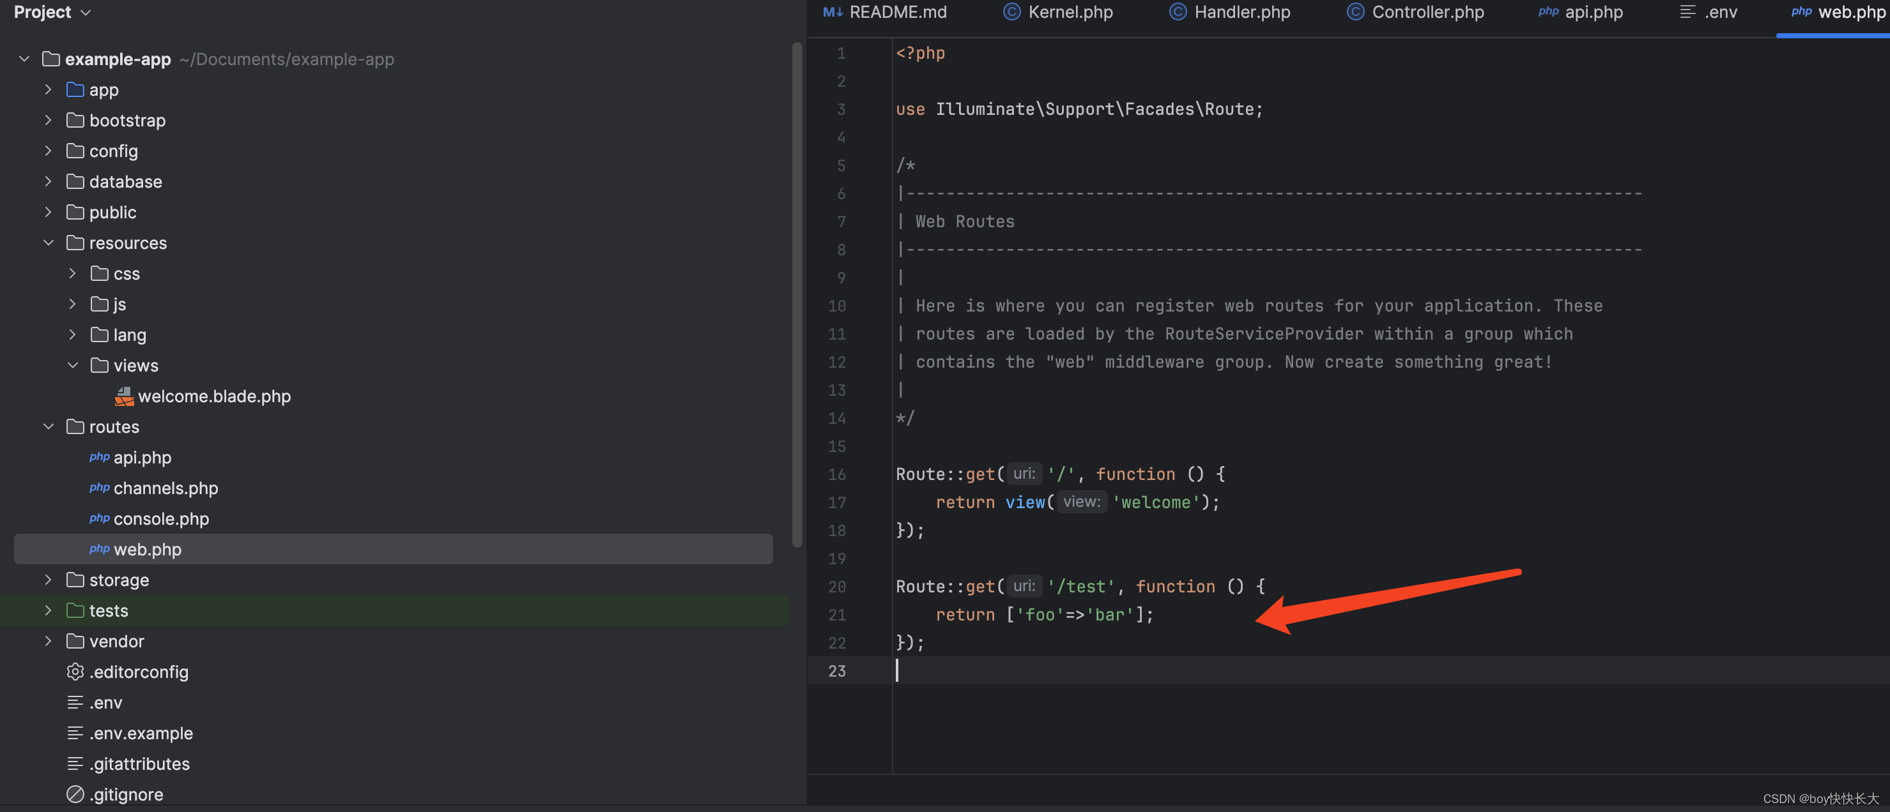Switch to the Controller.php editor tab
This screenshot has width=1890, height=812.
[x=1415, y=13]
